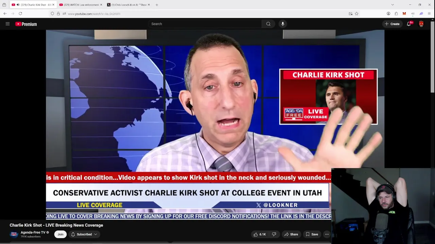The width and height of the screenshot is (435, 244).
Task: Open Firefox application menu
Action: [x=429, y=14]
